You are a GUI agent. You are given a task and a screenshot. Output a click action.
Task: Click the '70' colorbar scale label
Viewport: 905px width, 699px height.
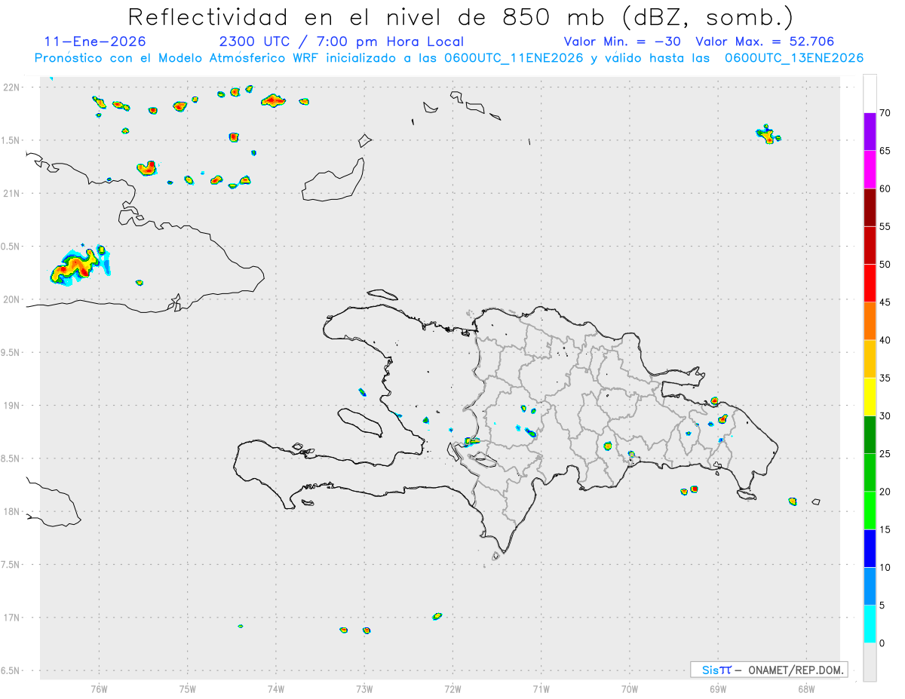[x=885, y=113]
